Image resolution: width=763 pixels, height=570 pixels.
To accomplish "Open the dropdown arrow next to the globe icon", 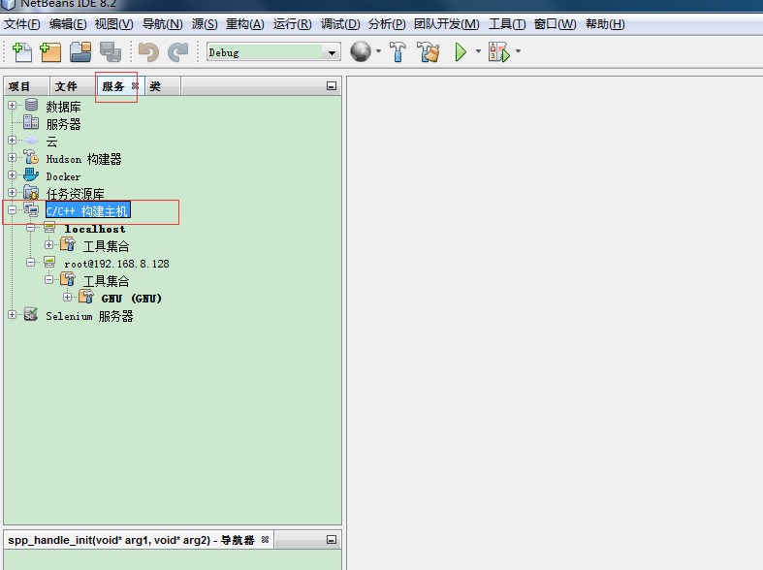I will pyautogui.click(x=378, y=51).
